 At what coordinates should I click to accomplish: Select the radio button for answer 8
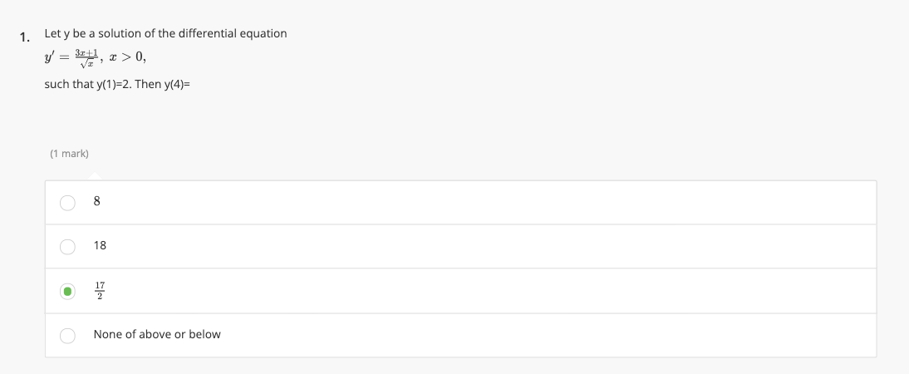click(x=66, y=202)
